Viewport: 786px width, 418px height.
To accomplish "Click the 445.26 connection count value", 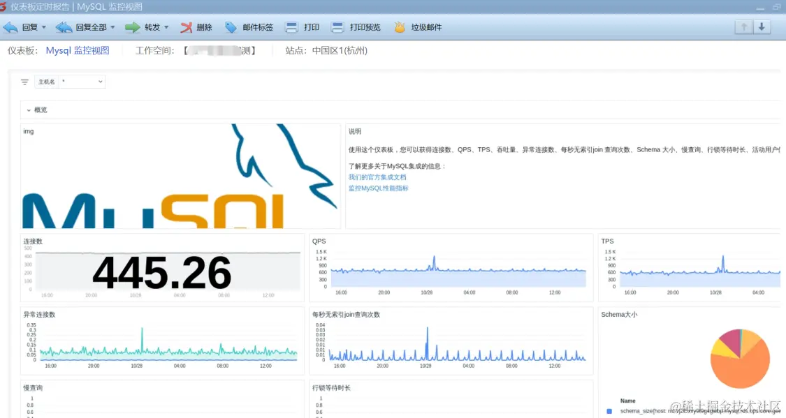I will point(162,273).
